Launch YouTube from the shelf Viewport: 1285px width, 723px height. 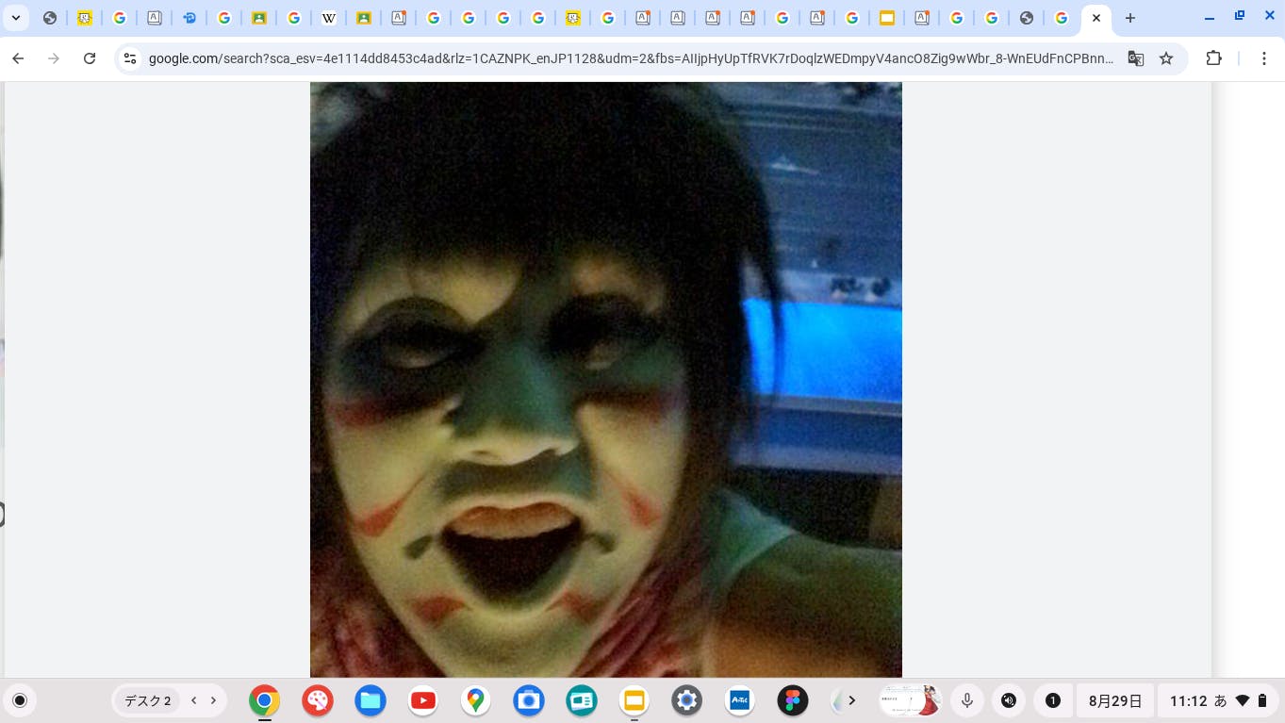[423, 700]
